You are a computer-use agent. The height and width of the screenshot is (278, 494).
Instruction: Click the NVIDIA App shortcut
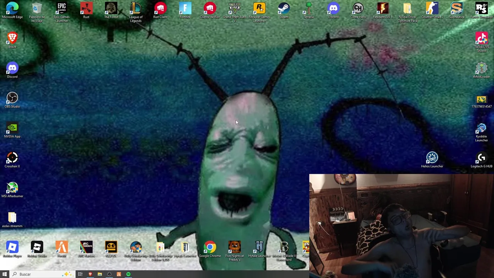coord(12,130)
